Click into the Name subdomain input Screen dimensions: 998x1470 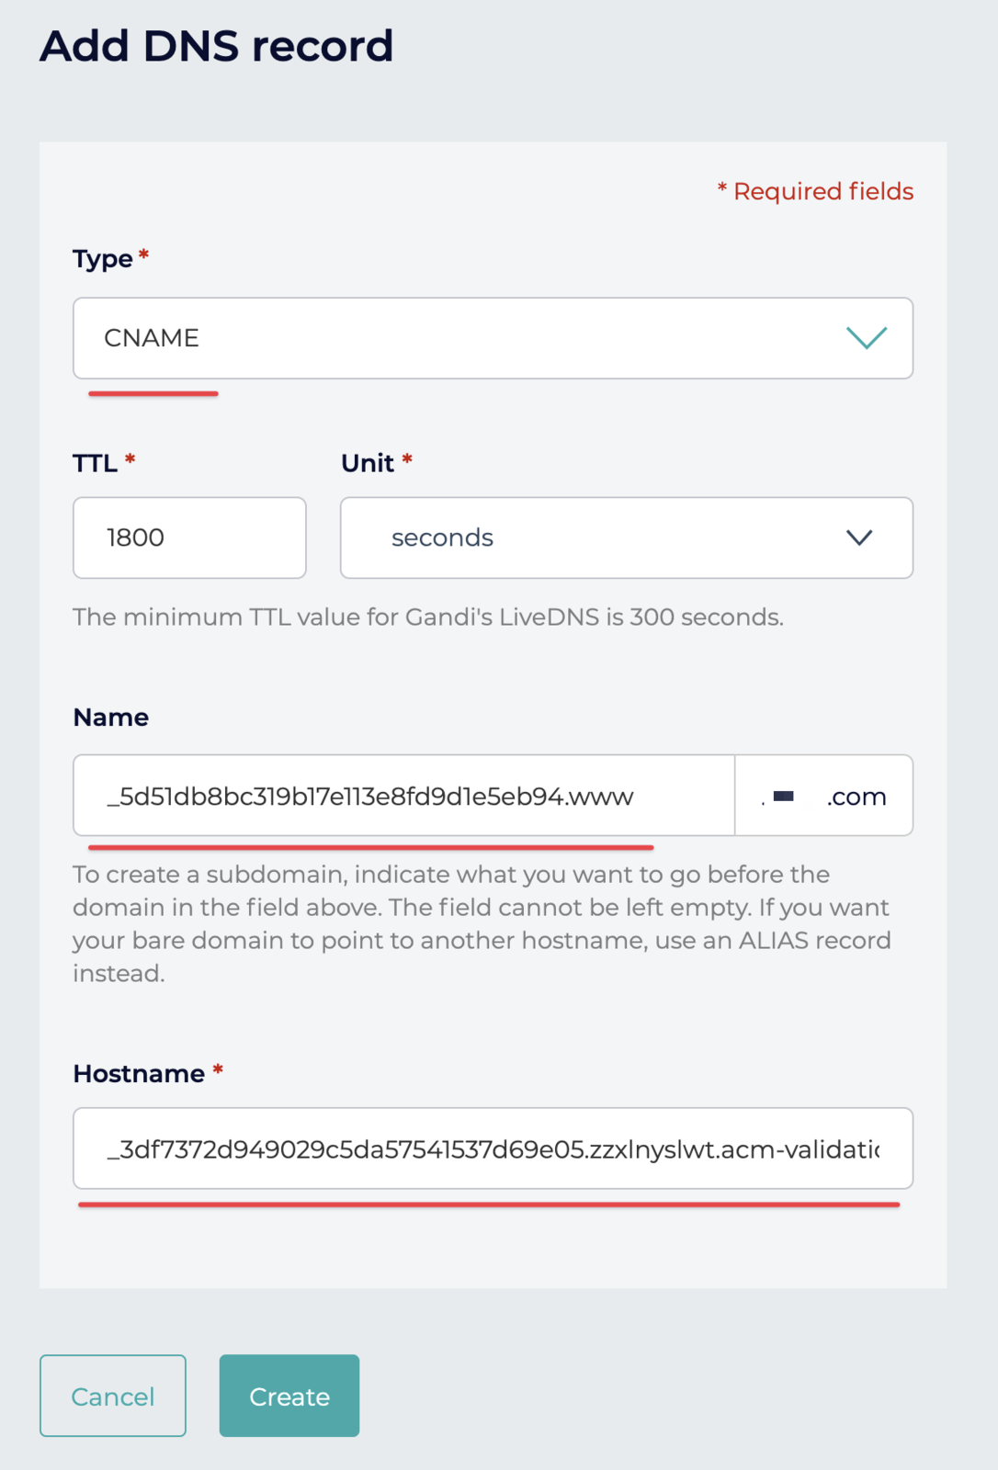[403, 796]
